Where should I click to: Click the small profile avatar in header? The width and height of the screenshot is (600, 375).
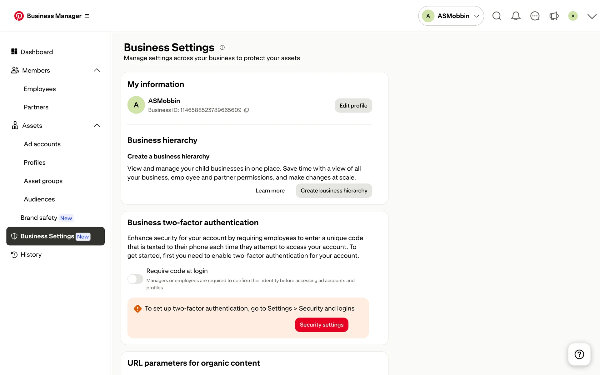coord(573,16)
